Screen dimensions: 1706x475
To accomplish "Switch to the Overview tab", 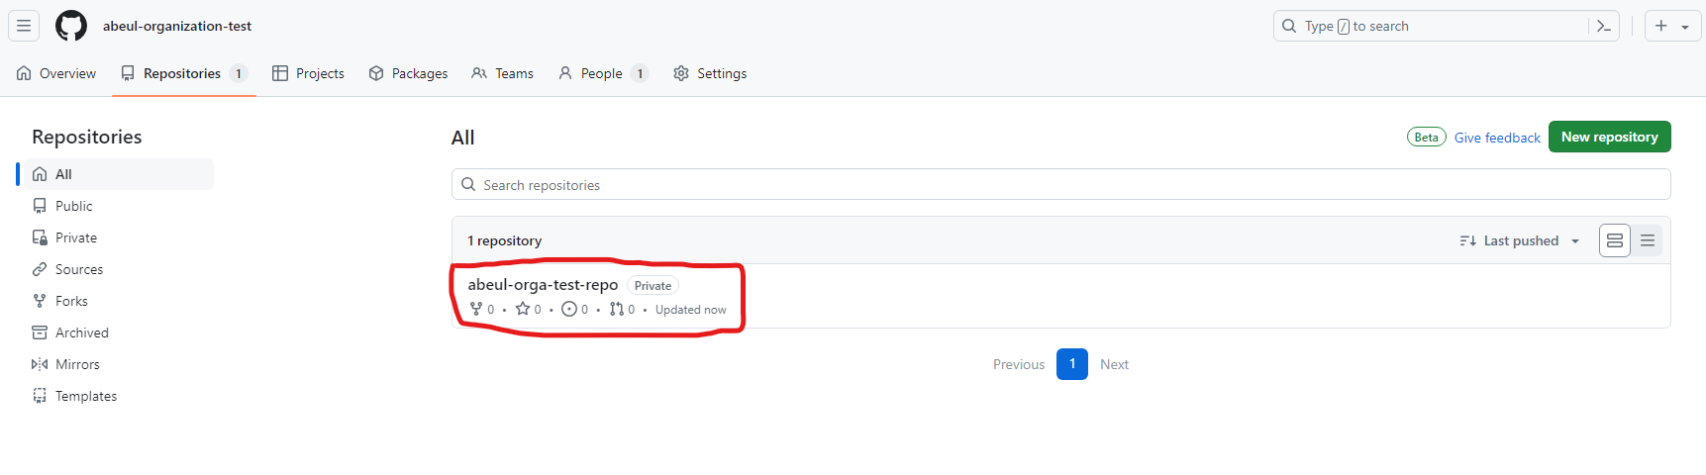I will pos(56,73).
